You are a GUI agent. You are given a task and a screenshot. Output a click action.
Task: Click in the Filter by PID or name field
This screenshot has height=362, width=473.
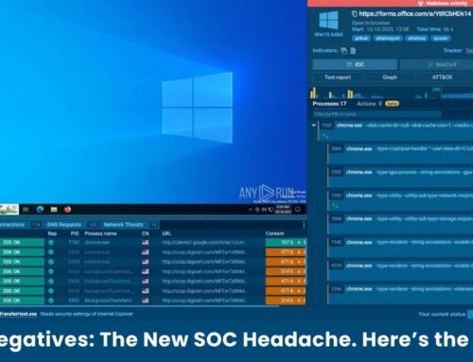(377, 114)
